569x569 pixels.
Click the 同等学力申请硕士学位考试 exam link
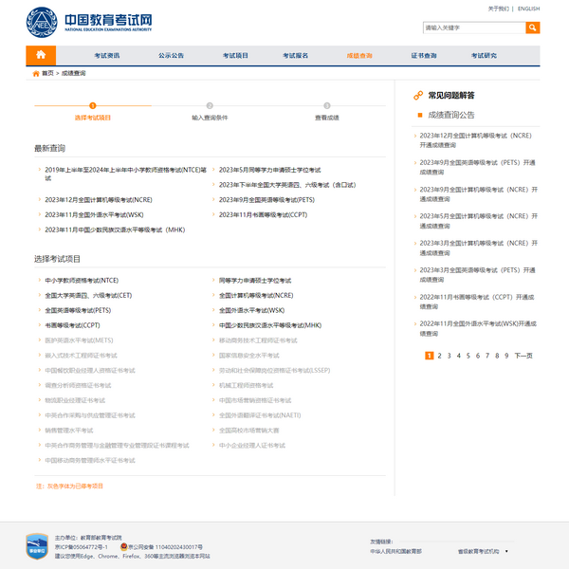pyautogui.click(x=262, y=281)
